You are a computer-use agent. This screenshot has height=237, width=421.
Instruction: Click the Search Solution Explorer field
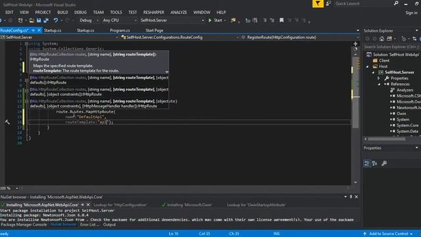391,47
